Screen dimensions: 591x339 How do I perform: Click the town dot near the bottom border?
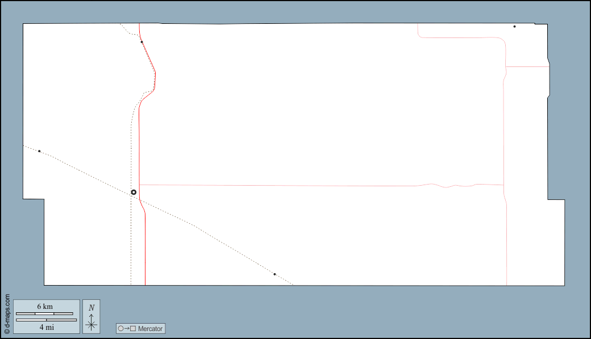(x=274, y=274)
